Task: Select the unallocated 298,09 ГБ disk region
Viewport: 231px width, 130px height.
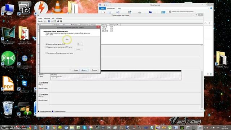Action: tap(115, 76)
